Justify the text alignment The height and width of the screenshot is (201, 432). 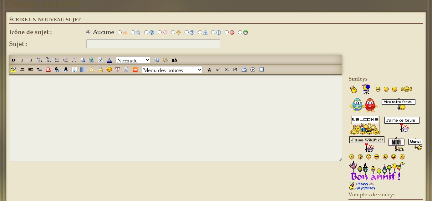(31, 70)
